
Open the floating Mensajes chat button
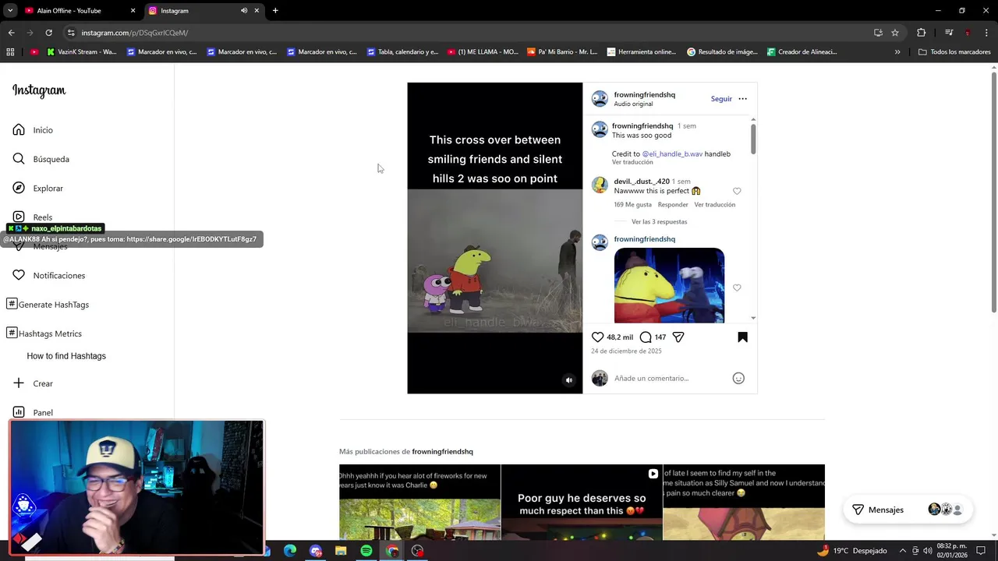tap(908, 510)
